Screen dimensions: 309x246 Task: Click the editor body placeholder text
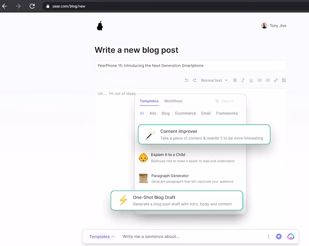(117, 93)
